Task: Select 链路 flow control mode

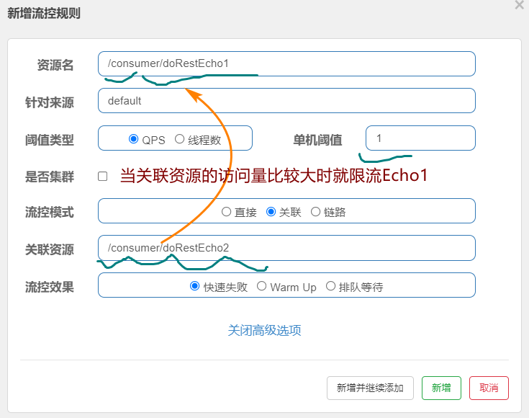Action: pyautogui.click(x=315, y=212)
